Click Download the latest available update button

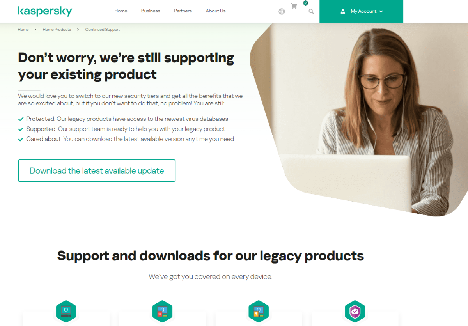tap(97, 170)
